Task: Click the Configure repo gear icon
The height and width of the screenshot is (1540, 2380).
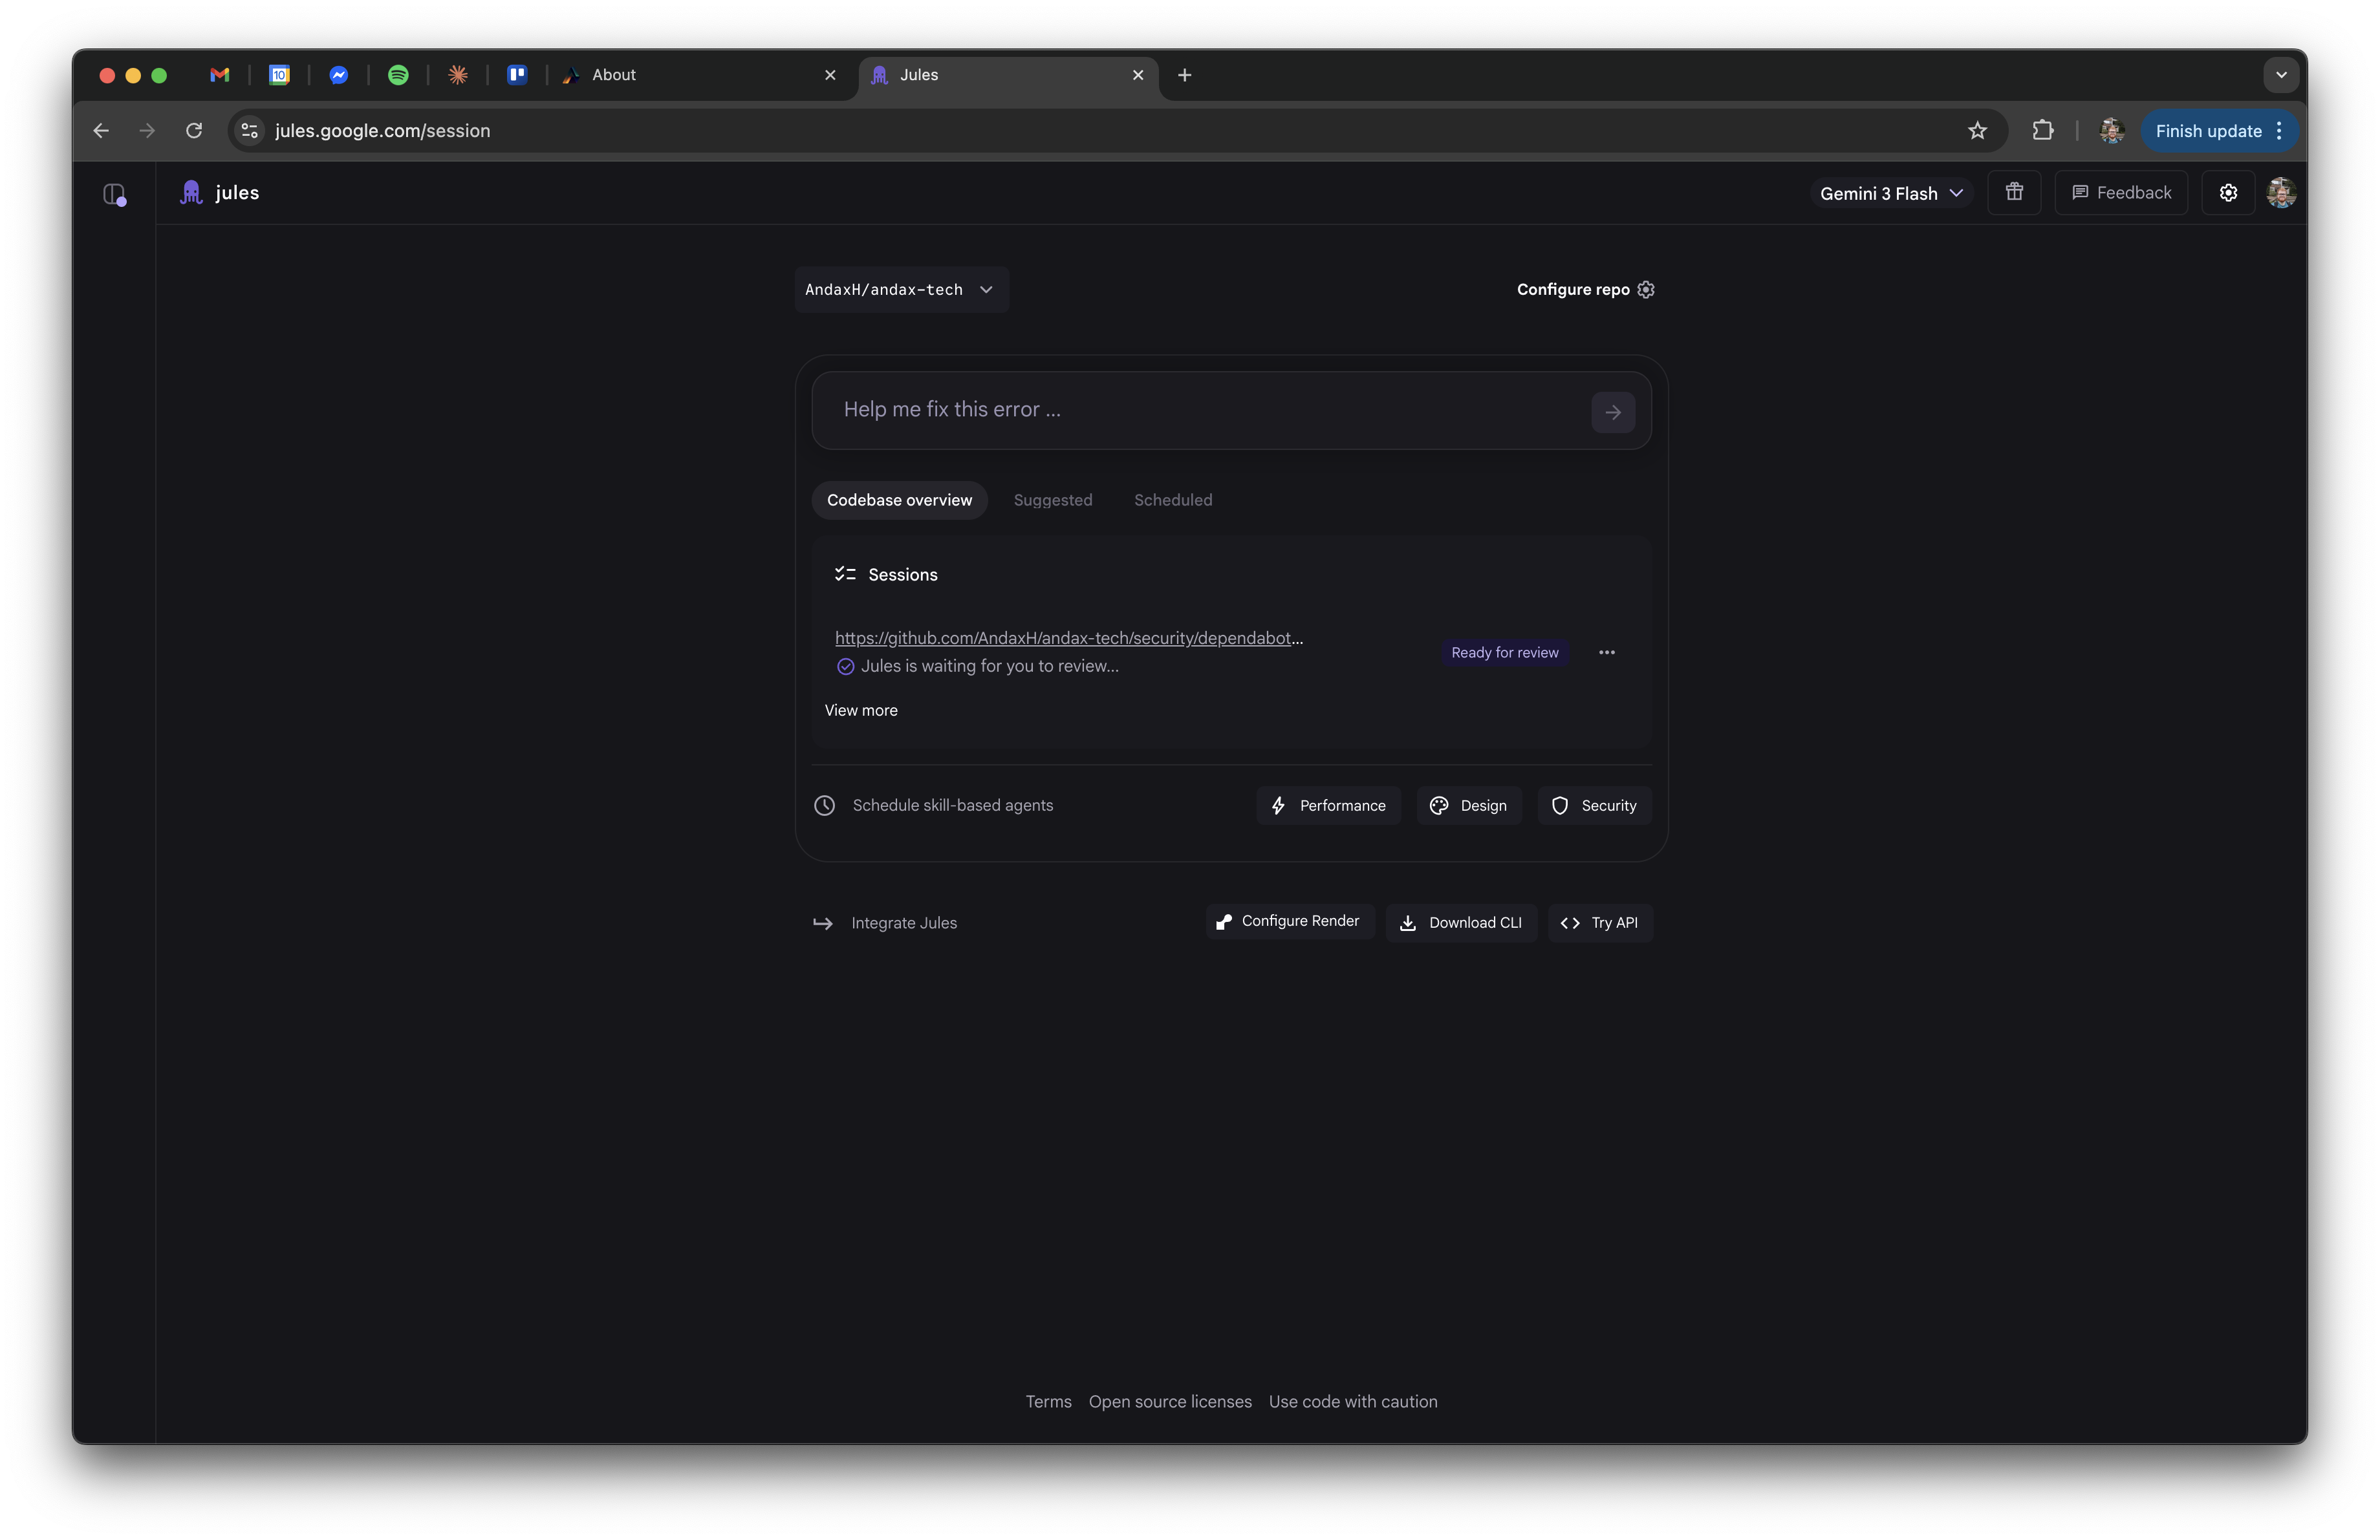Action: pyautogui.click(x=1646, y=290)
